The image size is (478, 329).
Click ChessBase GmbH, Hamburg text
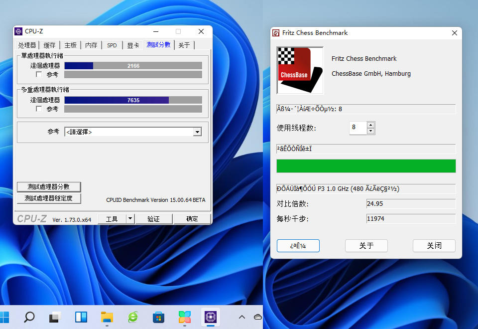[x=371, y=74]
